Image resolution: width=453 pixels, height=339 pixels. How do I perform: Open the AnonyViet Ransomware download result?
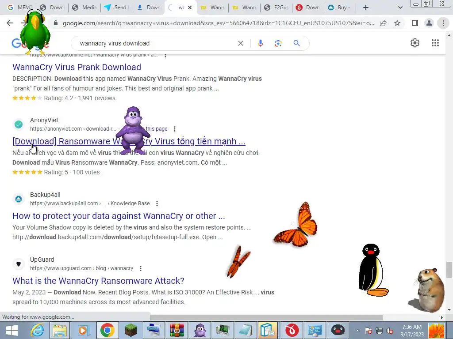pos(129,141)
